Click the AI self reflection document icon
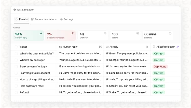The height and width of the screenshot is (108, 191). (154, 47)
